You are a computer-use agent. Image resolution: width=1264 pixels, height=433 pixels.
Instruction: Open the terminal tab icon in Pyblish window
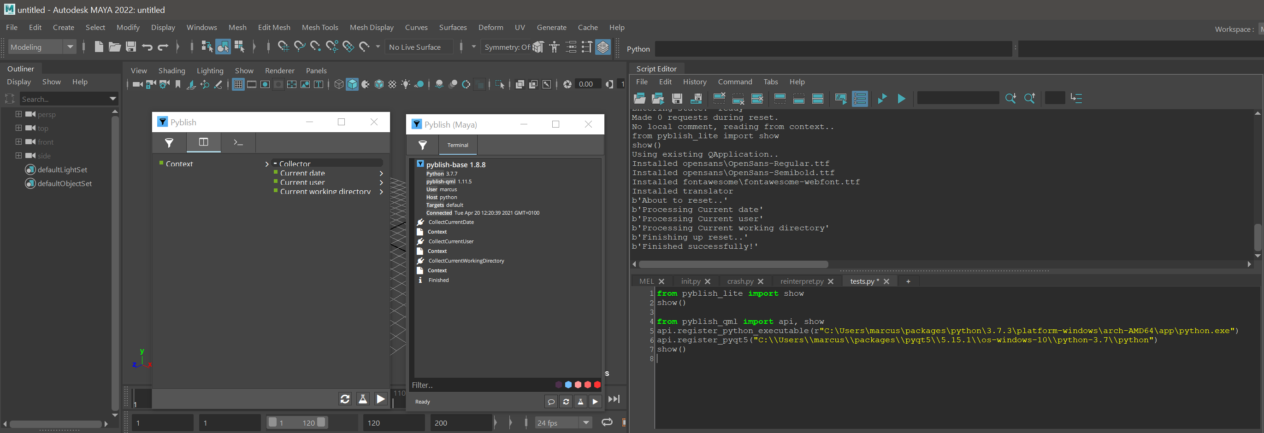pos(238,142)
